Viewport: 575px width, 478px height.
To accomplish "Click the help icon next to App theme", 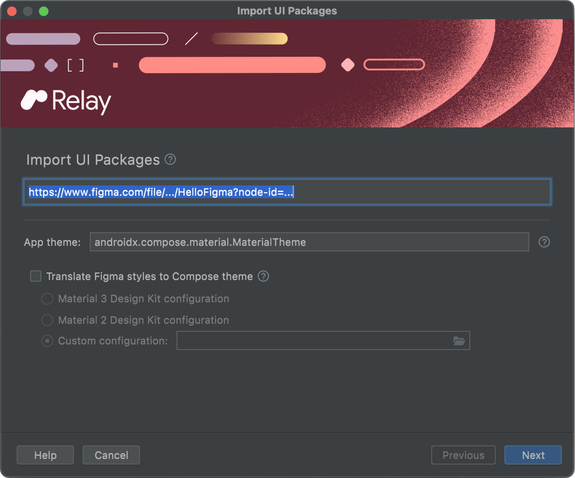I will (x=544, y=242).
